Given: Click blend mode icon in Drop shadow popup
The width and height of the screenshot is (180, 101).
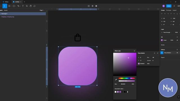Looking at the screenshot, I should click(x=154, y=53).
